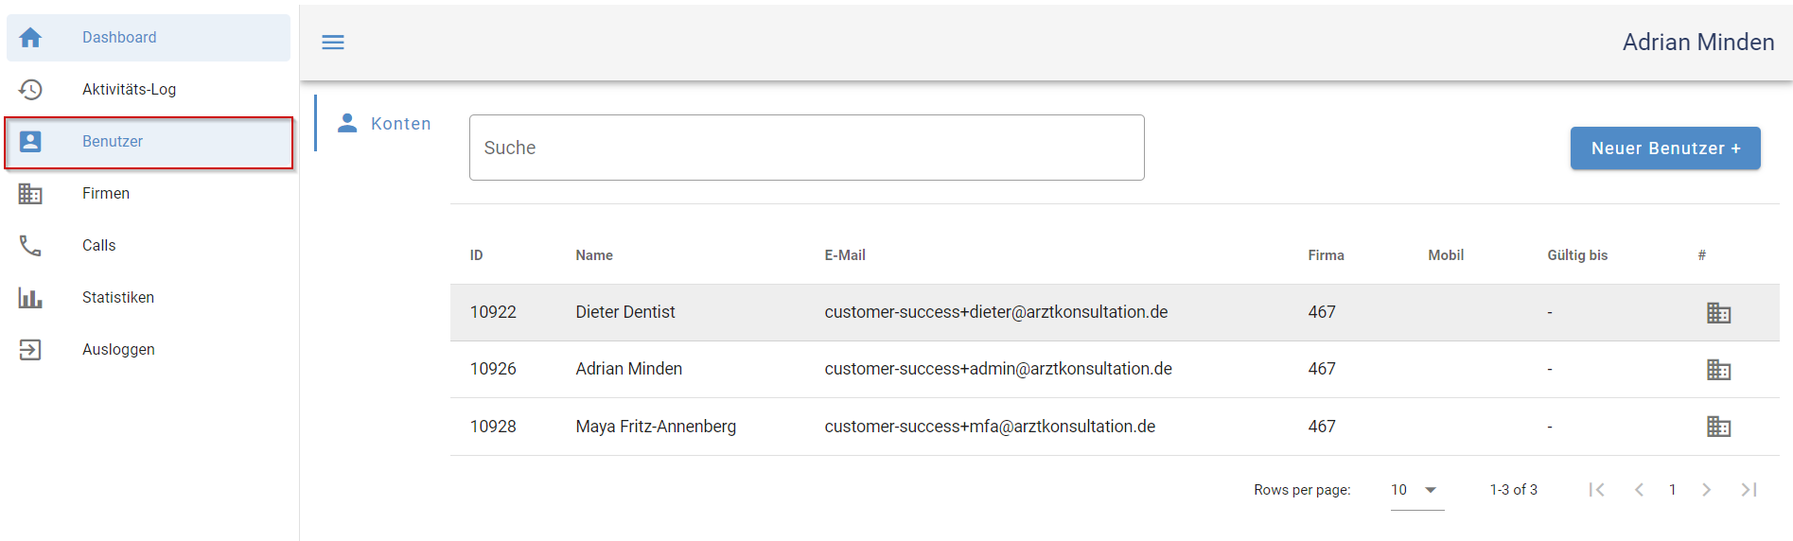The height and width of the screenshot is (541, 1793).
Task: Jump to the first page of results
Action: tap(1597, 490)
